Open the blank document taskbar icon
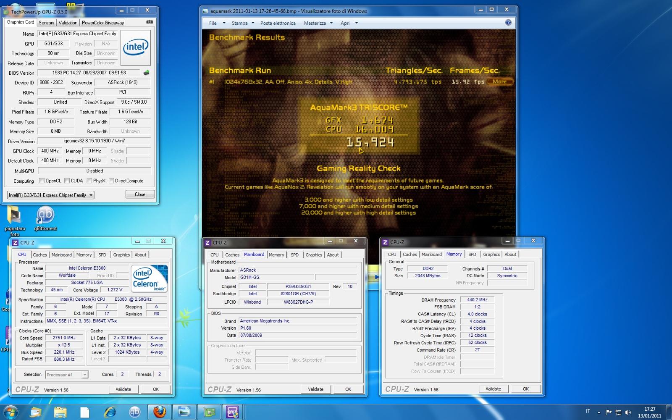Screen dimensions: 672x420 (85, 412)
